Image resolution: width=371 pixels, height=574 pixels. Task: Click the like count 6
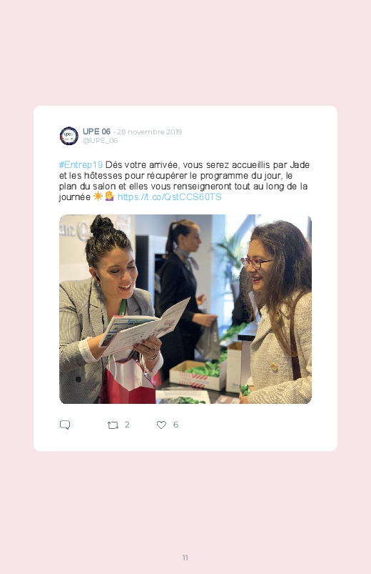176,425
